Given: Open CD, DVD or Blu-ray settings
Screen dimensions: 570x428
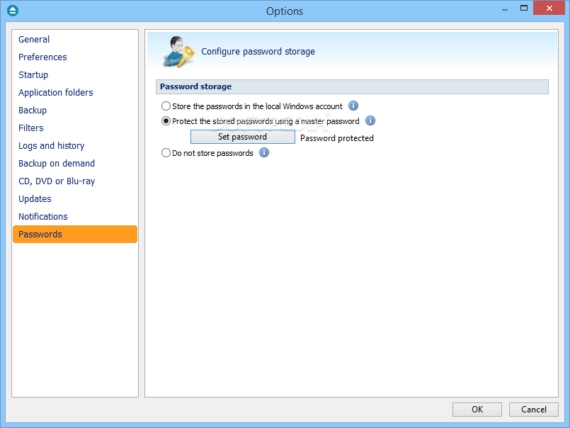Looking at the screenshot, I should pos(75,181).
